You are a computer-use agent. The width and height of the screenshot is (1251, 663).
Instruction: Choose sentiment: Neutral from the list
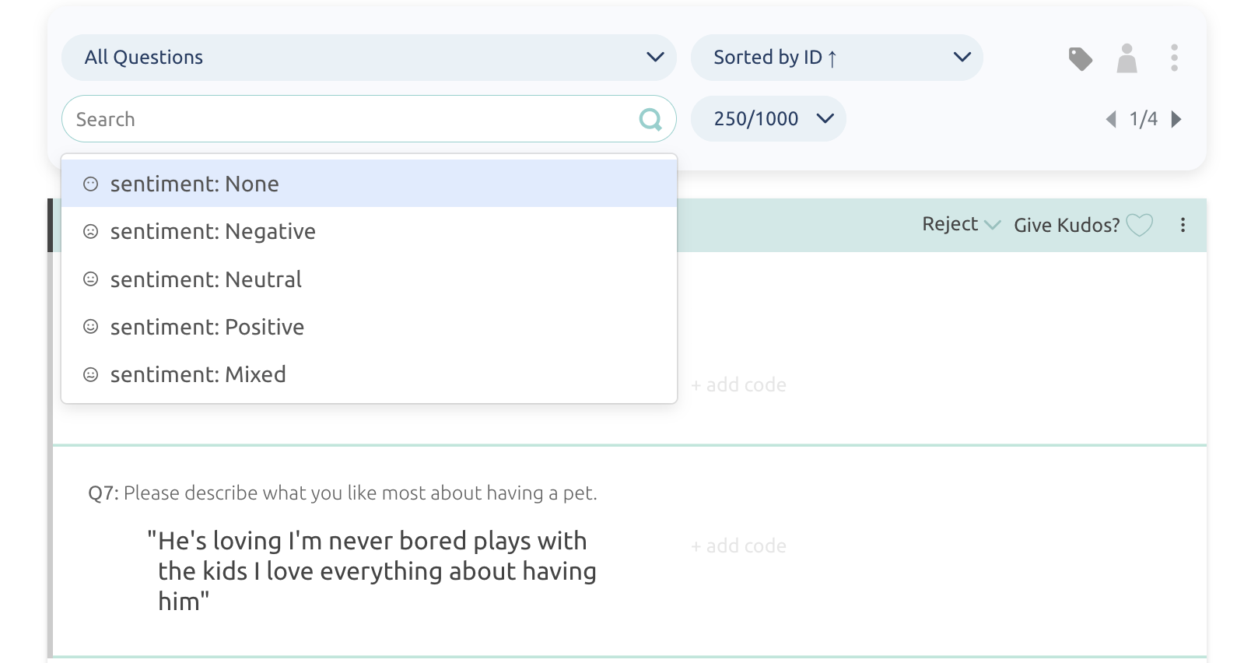(x=205, y=279)
